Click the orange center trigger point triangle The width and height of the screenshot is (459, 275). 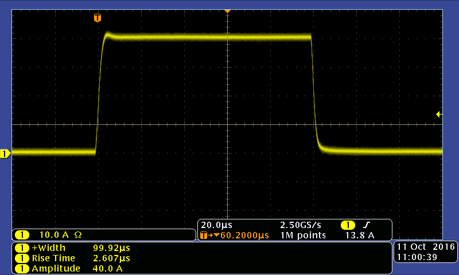click(227, 11)
